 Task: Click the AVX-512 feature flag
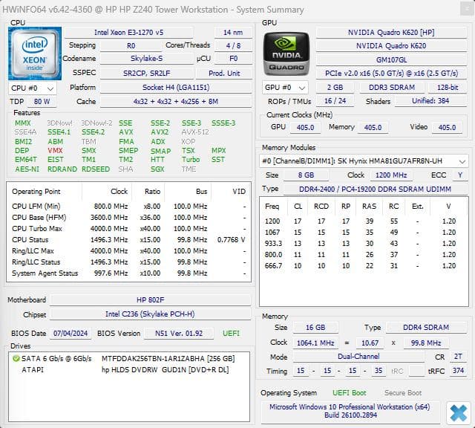pos(195,132)
